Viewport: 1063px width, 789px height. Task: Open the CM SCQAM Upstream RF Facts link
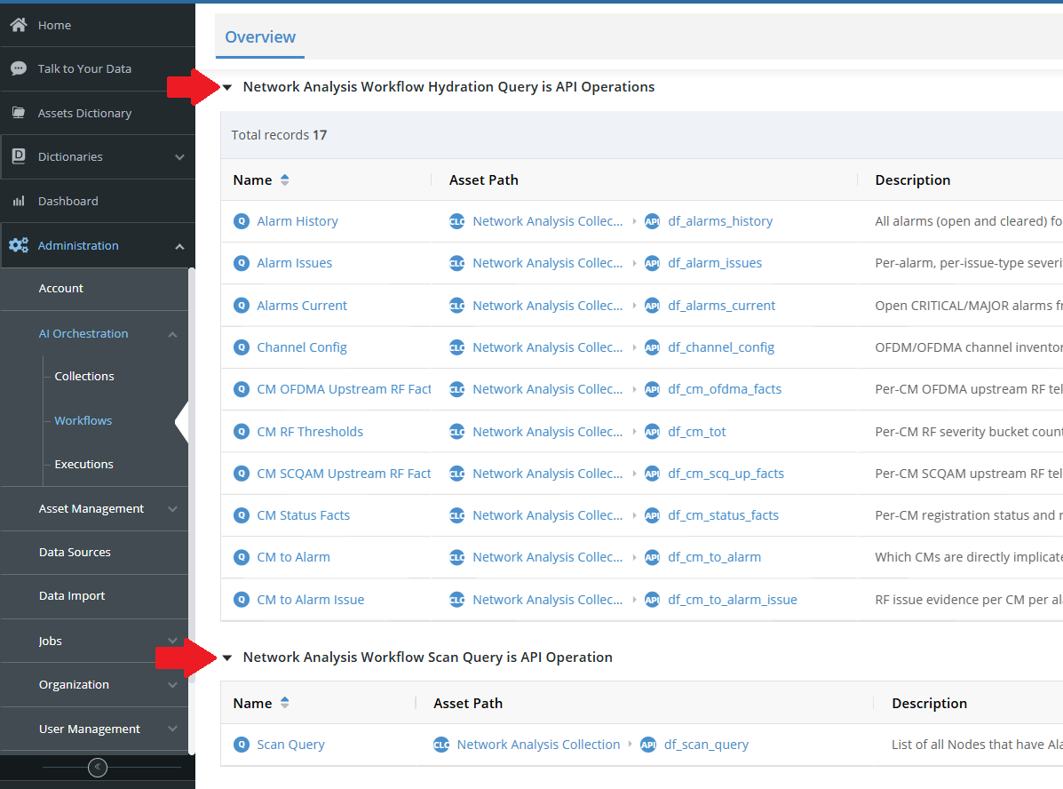(344, 474)
